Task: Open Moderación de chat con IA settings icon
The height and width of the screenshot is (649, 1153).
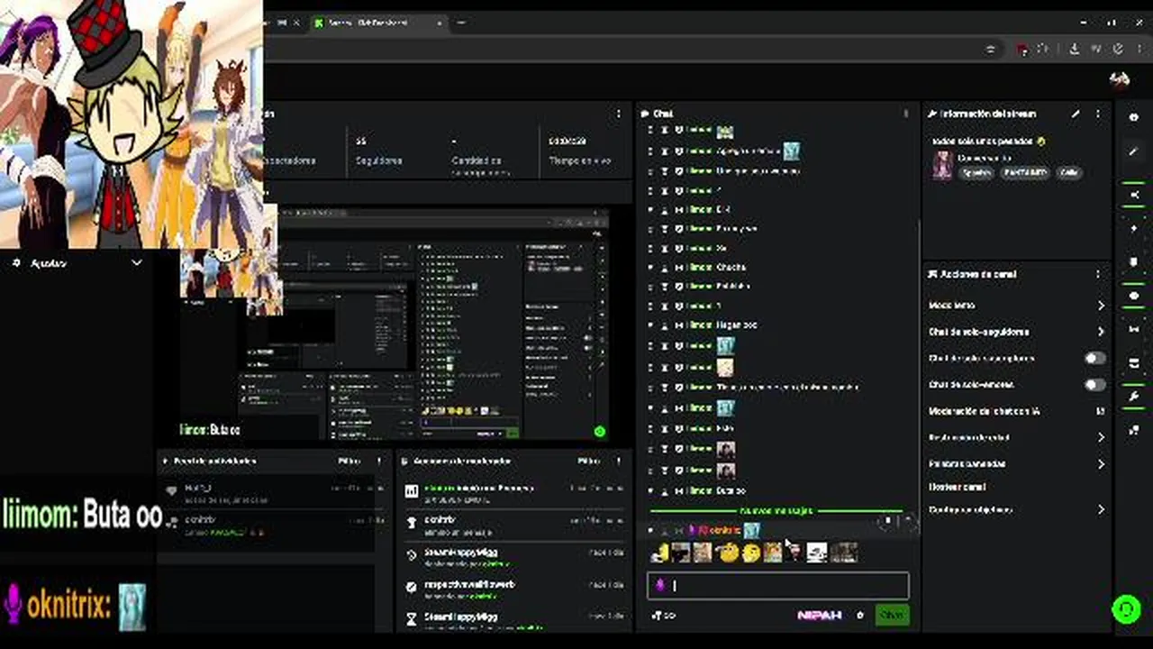Action: click(1100, 411)
